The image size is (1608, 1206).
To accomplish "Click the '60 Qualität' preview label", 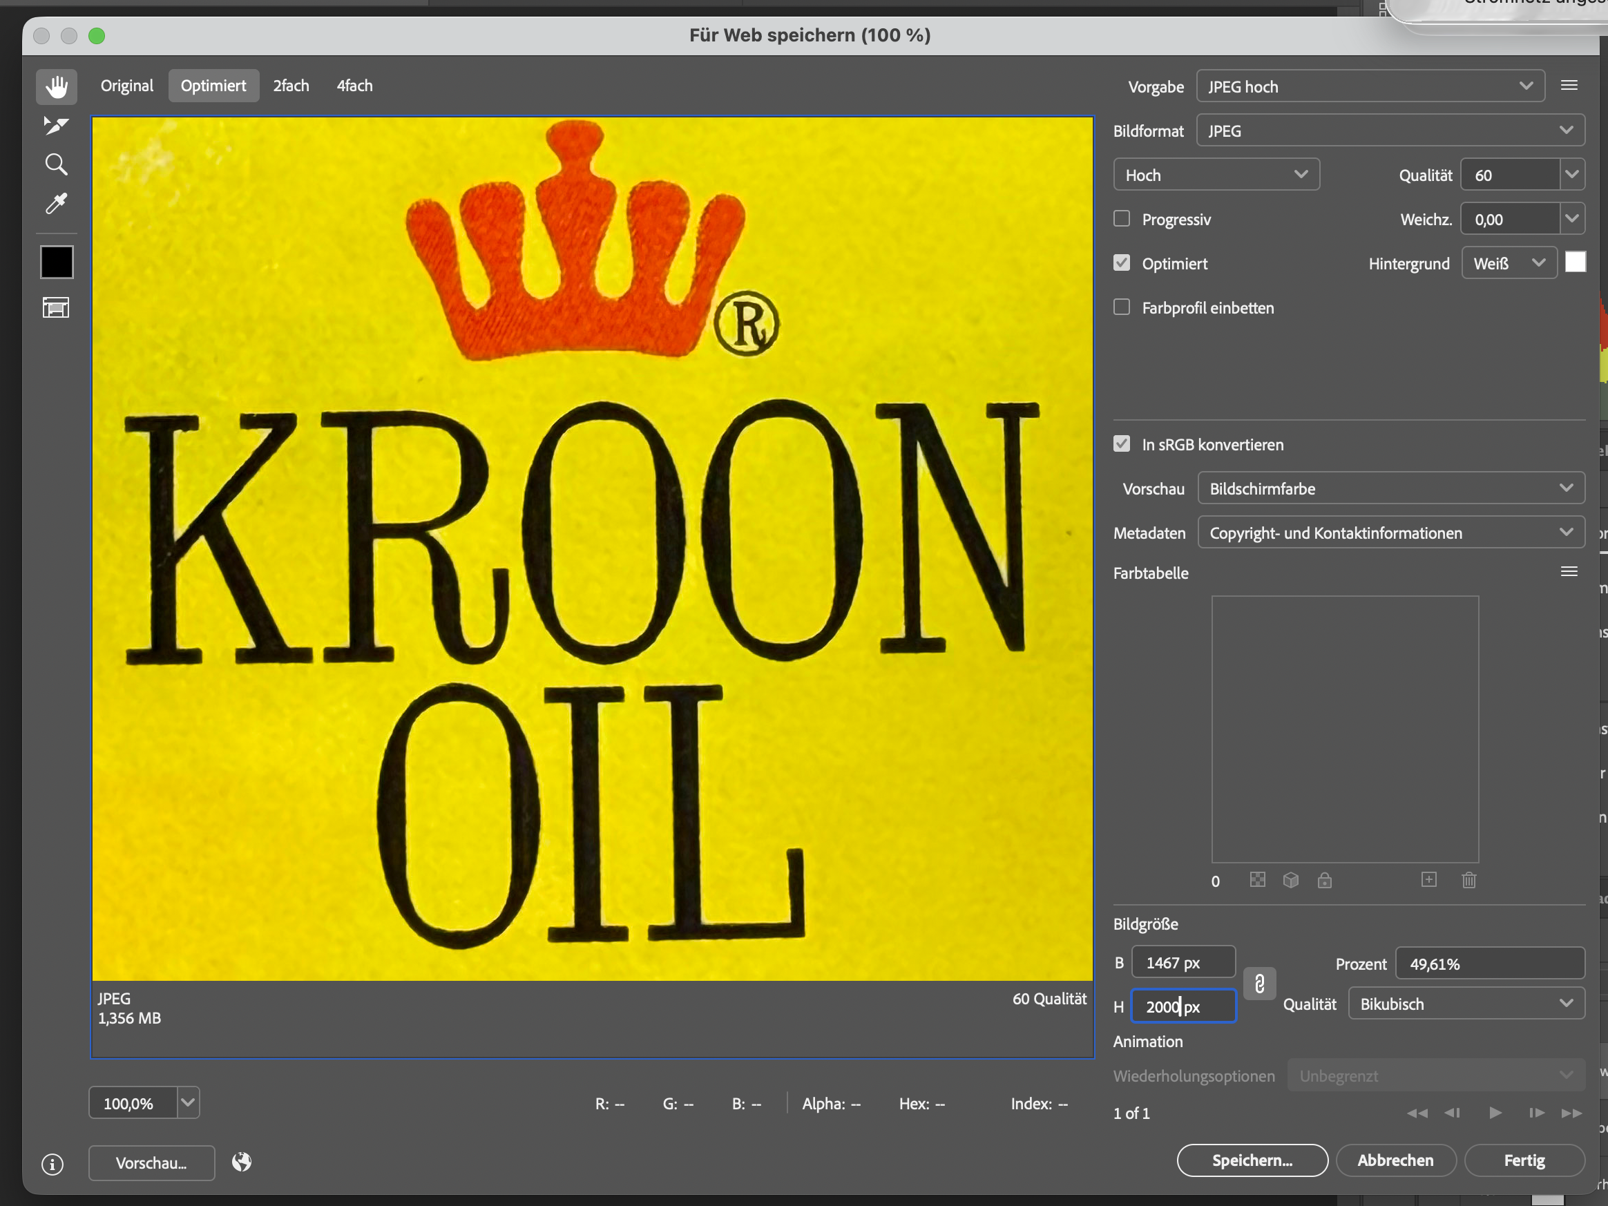I will 1049,999.
